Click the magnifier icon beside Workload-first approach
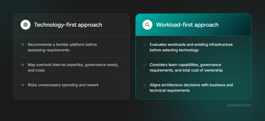This screenshot has height=121, width=265. (x=147, y=25)
